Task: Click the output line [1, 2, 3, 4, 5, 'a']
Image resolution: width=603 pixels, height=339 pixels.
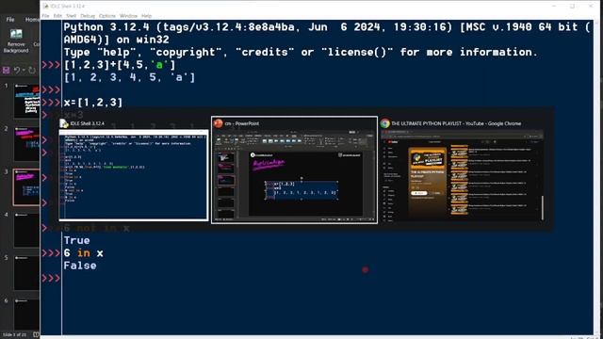Action: coord(130,77)
